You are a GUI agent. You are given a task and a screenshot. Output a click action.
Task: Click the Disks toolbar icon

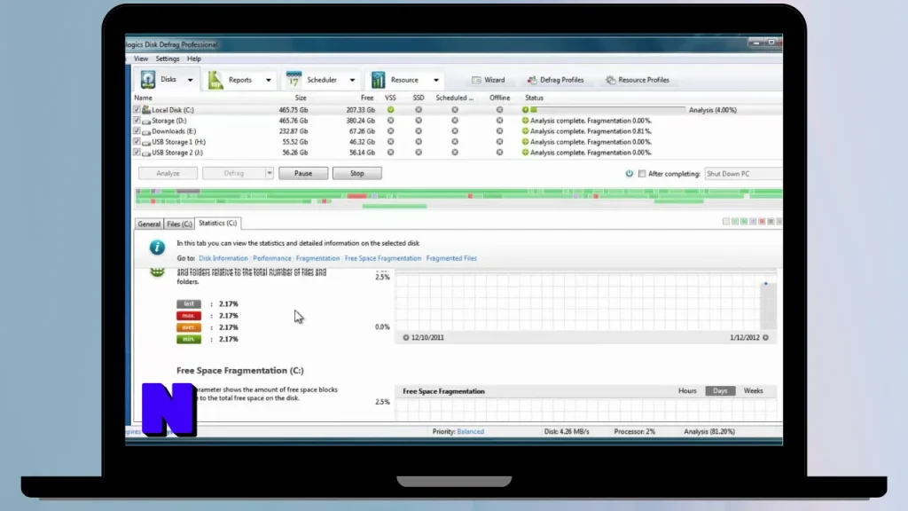click(148, 79)
